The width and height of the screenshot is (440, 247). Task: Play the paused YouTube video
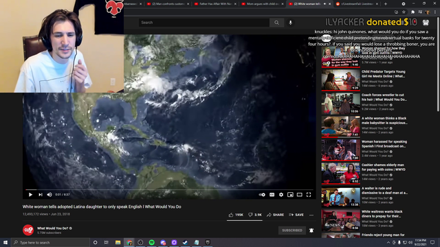click(30, 195)
